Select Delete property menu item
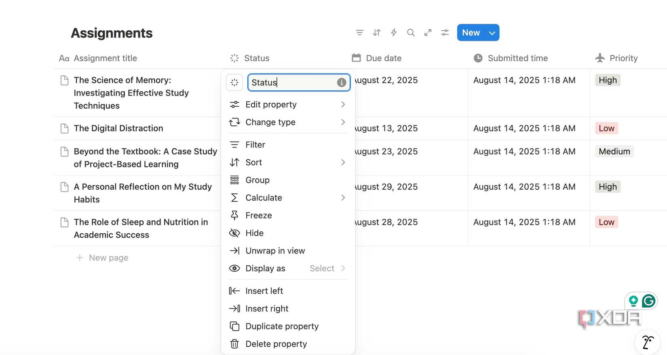Screen dimensions: 667x355 pos(276,344)
